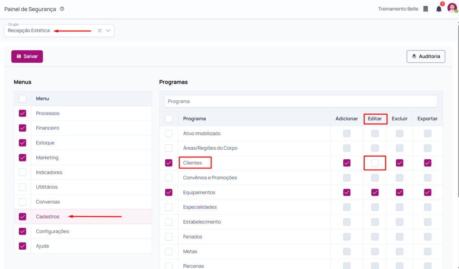Clear the Recepção Estética group selection
This screenshot has height=269, width=459.
tap(100, 30)
